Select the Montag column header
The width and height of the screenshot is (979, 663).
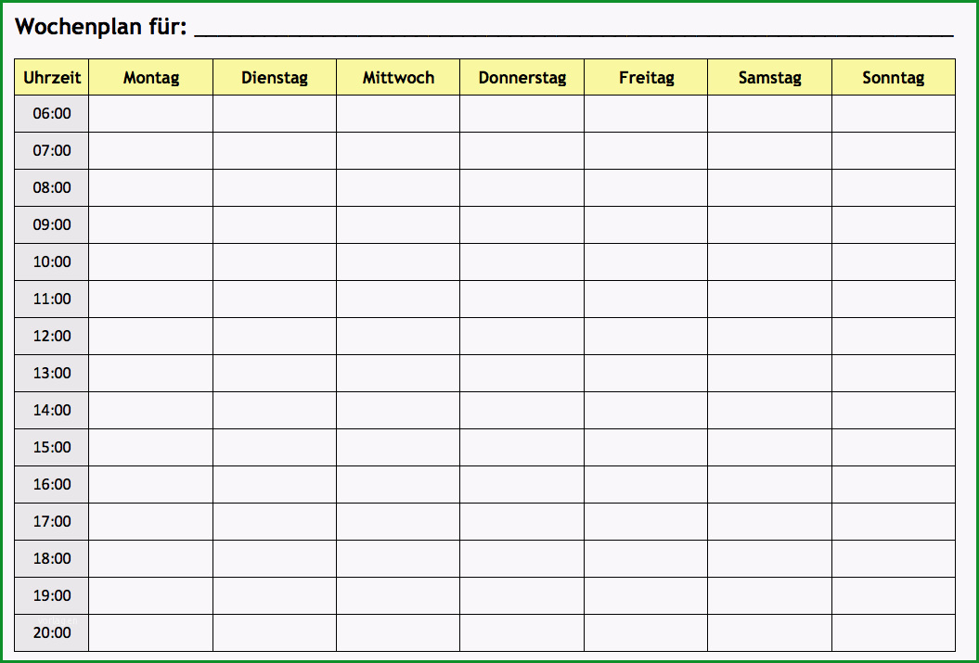pyautogui.click(x=150, y=77)
